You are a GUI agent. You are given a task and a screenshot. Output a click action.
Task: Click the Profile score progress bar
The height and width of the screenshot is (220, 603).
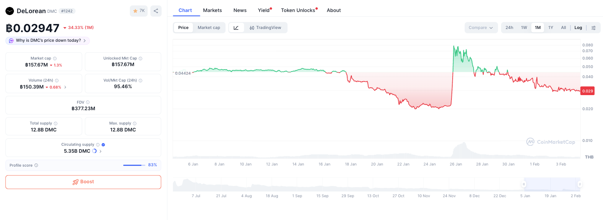[x=134, y=165]
